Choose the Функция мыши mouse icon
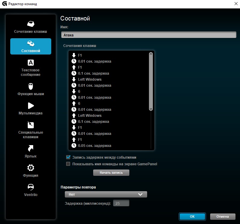 click(30, 87)
